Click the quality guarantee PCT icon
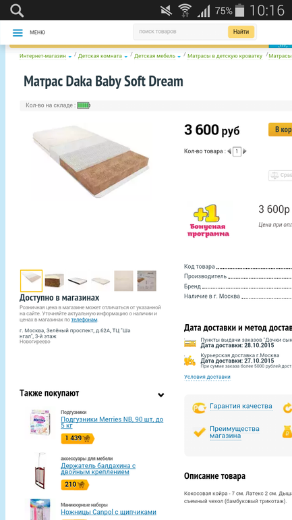The height and width of the screenshot is (520, 292). [x=199, y=408]
